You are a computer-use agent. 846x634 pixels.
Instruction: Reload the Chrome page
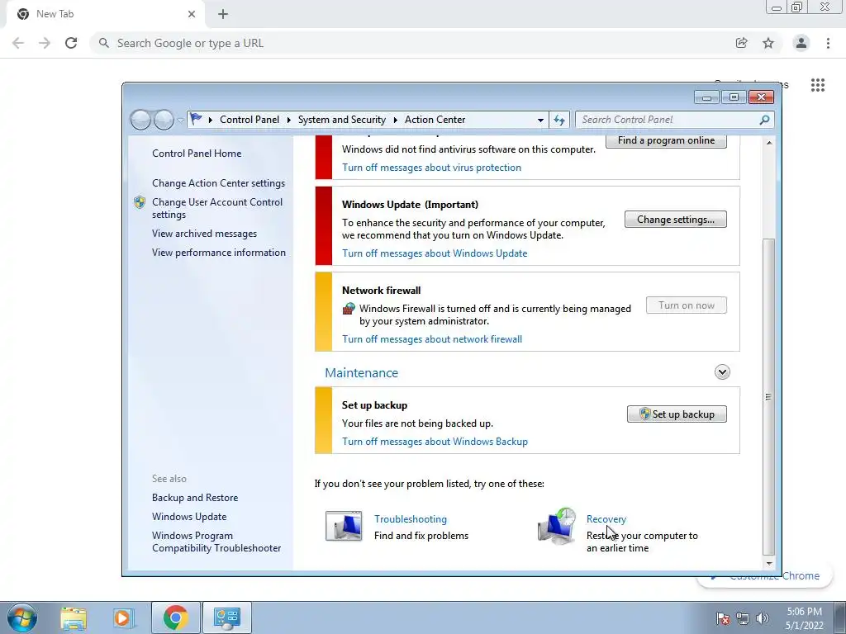pyautogui.click(x=71, y=43)
